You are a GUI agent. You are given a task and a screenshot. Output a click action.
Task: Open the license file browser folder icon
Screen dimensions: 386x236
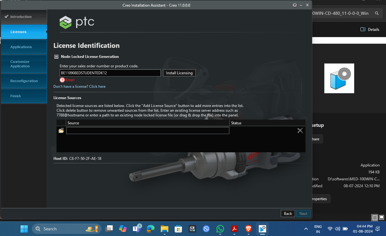[x=61, y=130]
